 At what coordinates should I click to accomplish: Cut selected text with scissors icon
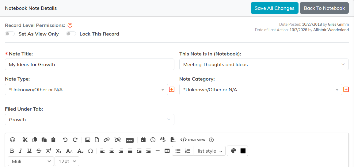click(x=25, y=140)
